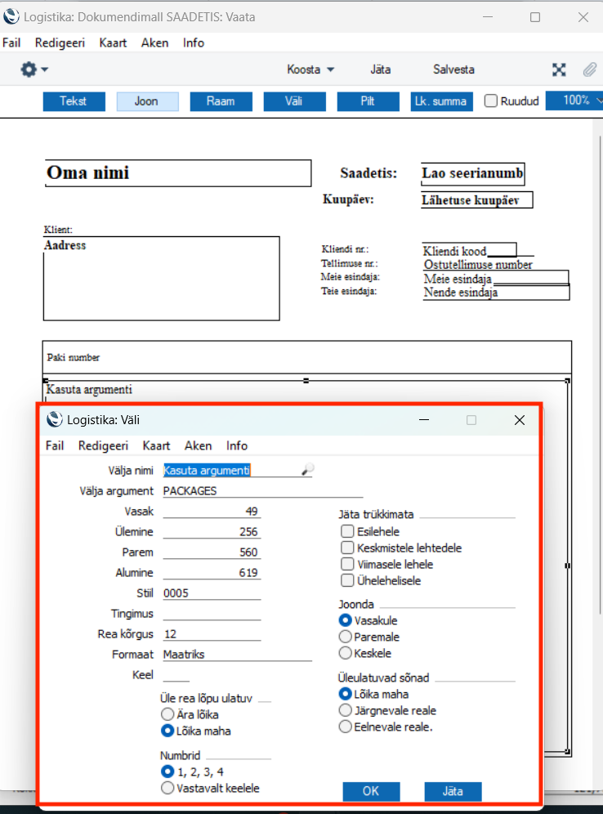
Task: Open the Kaart menu in the Väli dialog
Action: [x=156, y=445]
